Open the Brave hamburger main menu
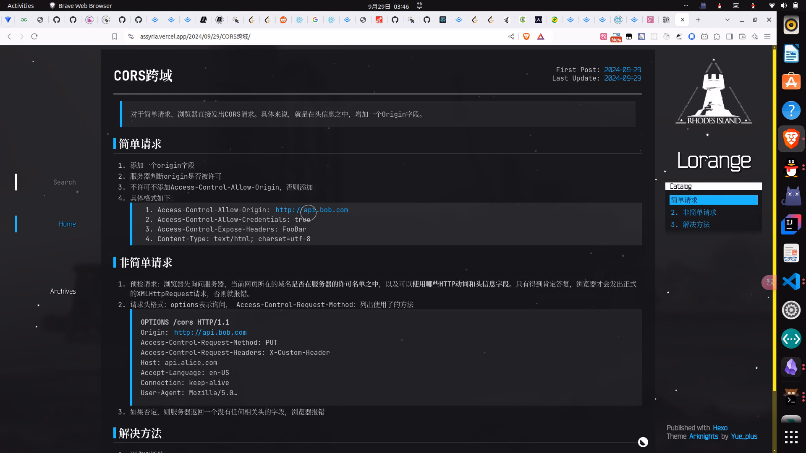The height and width of the screenshot is (453, 806). 767,36
